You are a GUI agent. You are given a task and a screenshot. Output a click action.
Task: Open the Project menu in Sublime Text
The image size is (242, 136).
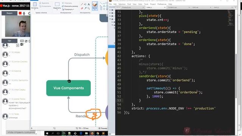click(153, 4)
